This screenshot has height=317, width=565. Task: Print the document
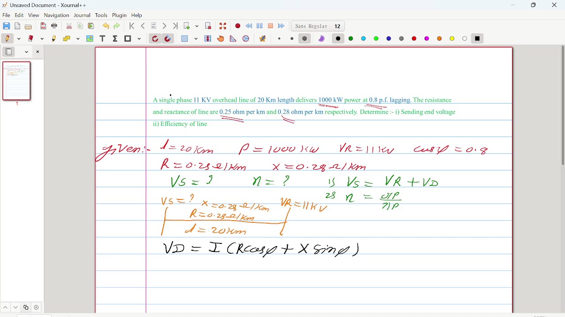coord(54,26)
